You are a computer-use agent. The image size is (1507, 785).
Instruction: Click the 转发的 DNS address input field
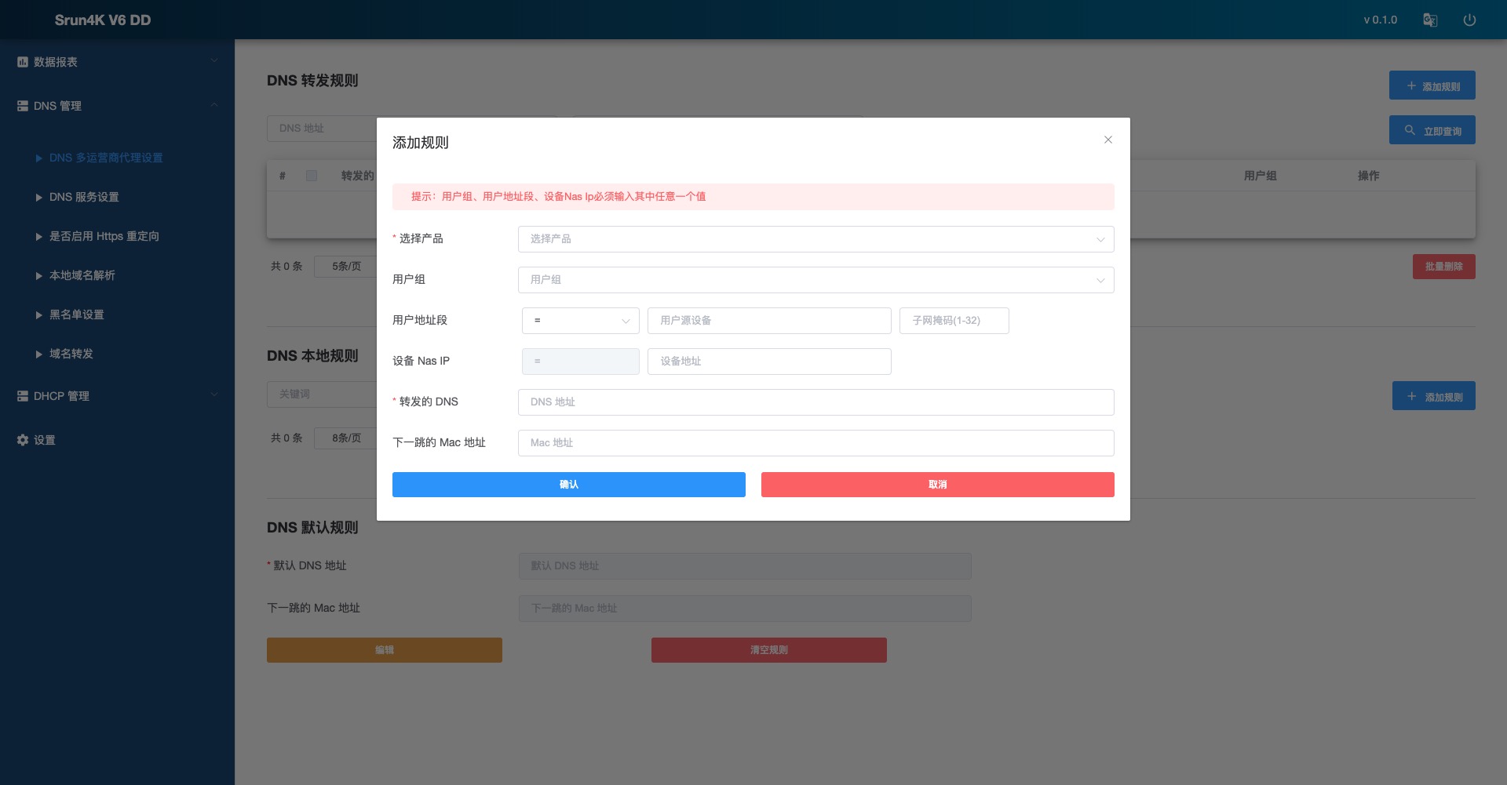click(x=816, y=402)
